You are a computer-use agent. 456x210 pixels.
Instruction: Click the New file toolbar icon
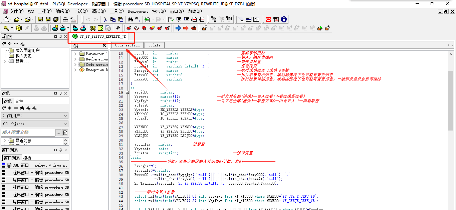pyautogui.click(x=6, y=19)
